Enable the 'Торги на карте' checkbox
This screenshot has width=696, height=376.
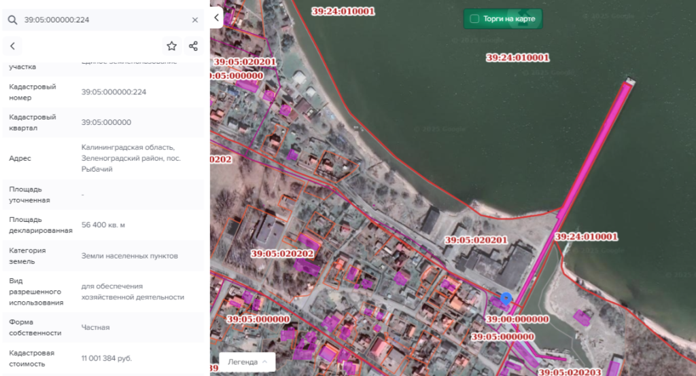474,19
